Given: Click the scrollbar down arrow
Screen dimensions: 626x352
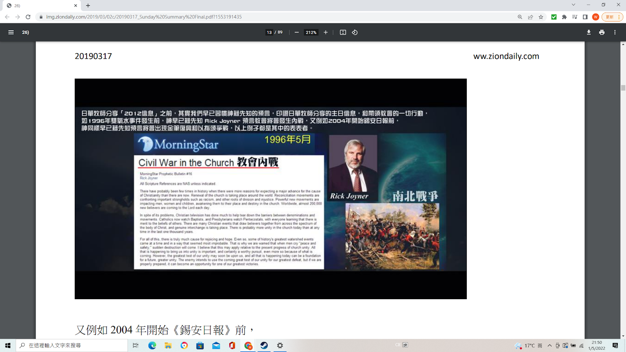Looking at the screenshot, I should (623, 336).
